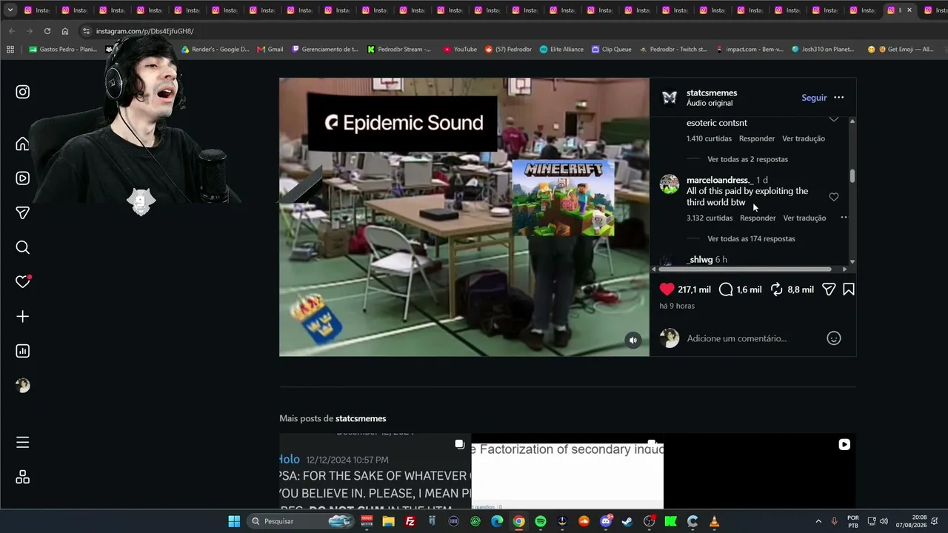Expand 'Ver todas as 174 respostas'

[751, 238]
